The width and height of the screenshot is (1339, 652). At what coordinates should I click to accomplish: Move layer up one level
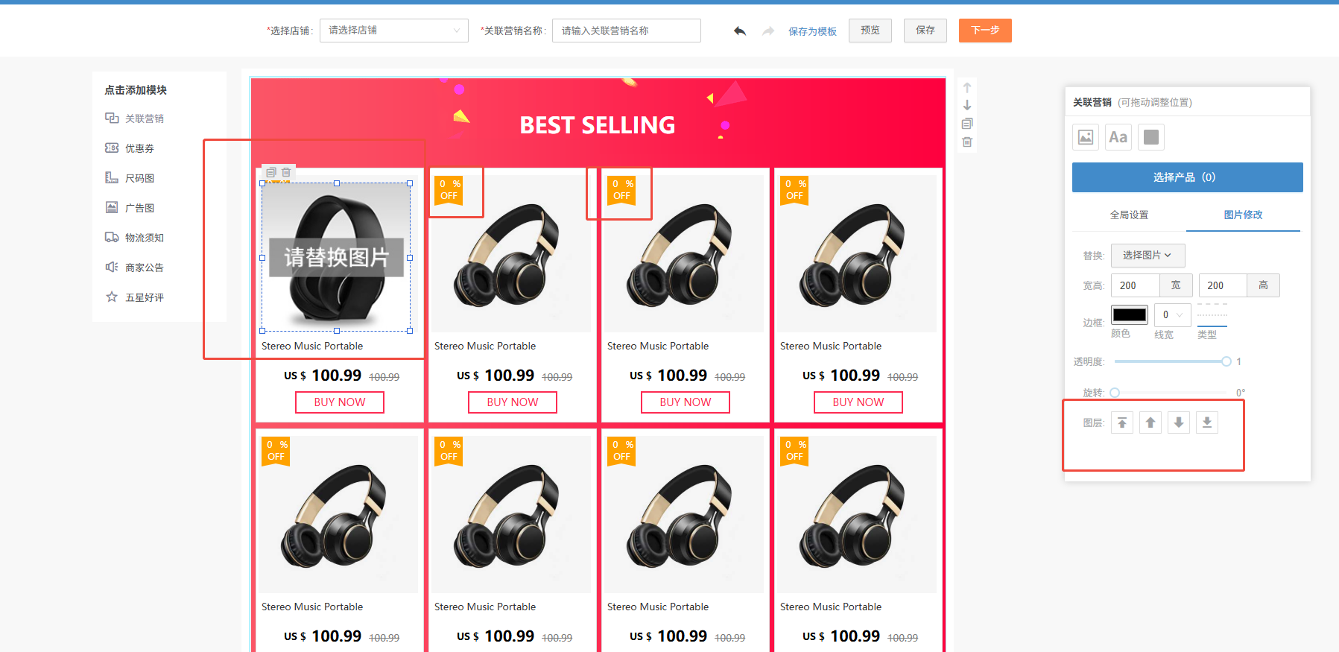1150,422
